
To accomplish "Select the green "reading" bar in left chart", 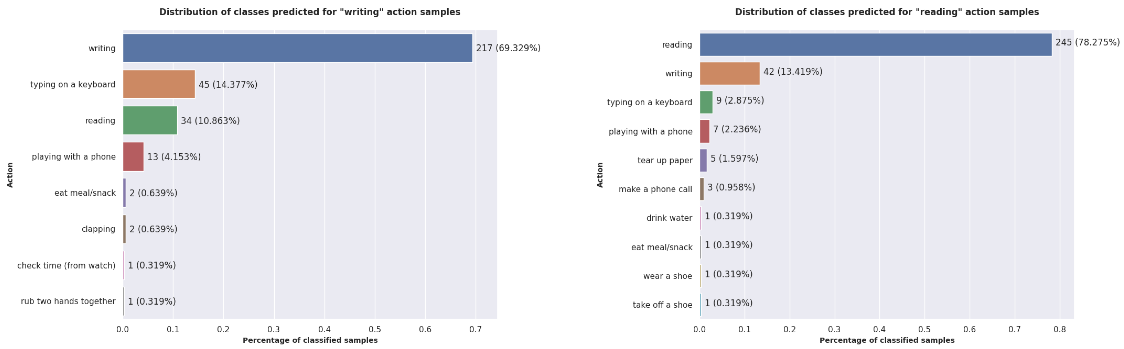I will point(150,120).
